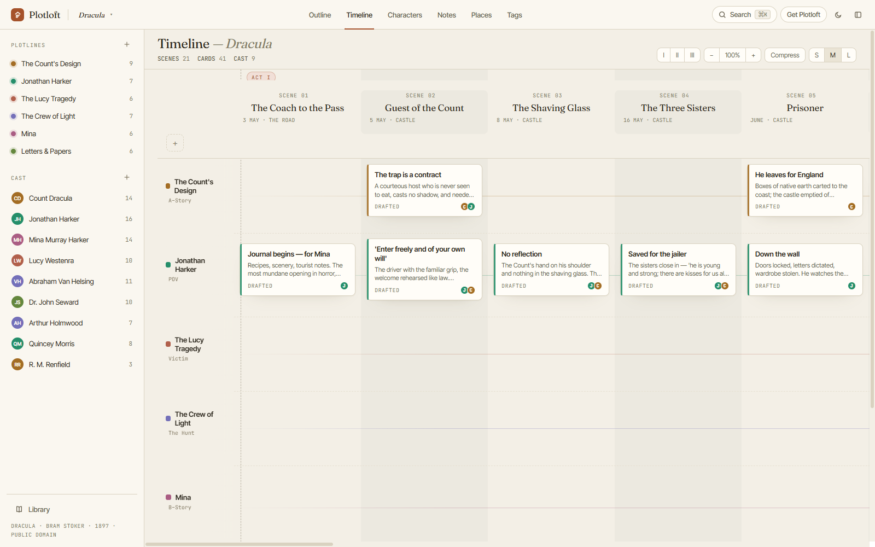This screenshot has height=547, width=875.
Task: Set card size to S
Action: (x=817, y=55)
